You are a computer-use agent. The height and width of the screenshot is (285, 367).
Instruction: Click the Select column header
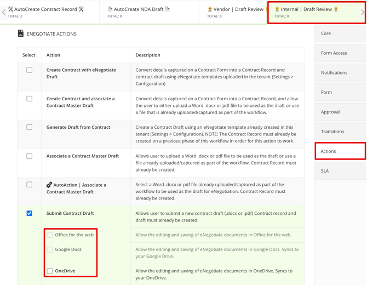[x=29, y=55]
